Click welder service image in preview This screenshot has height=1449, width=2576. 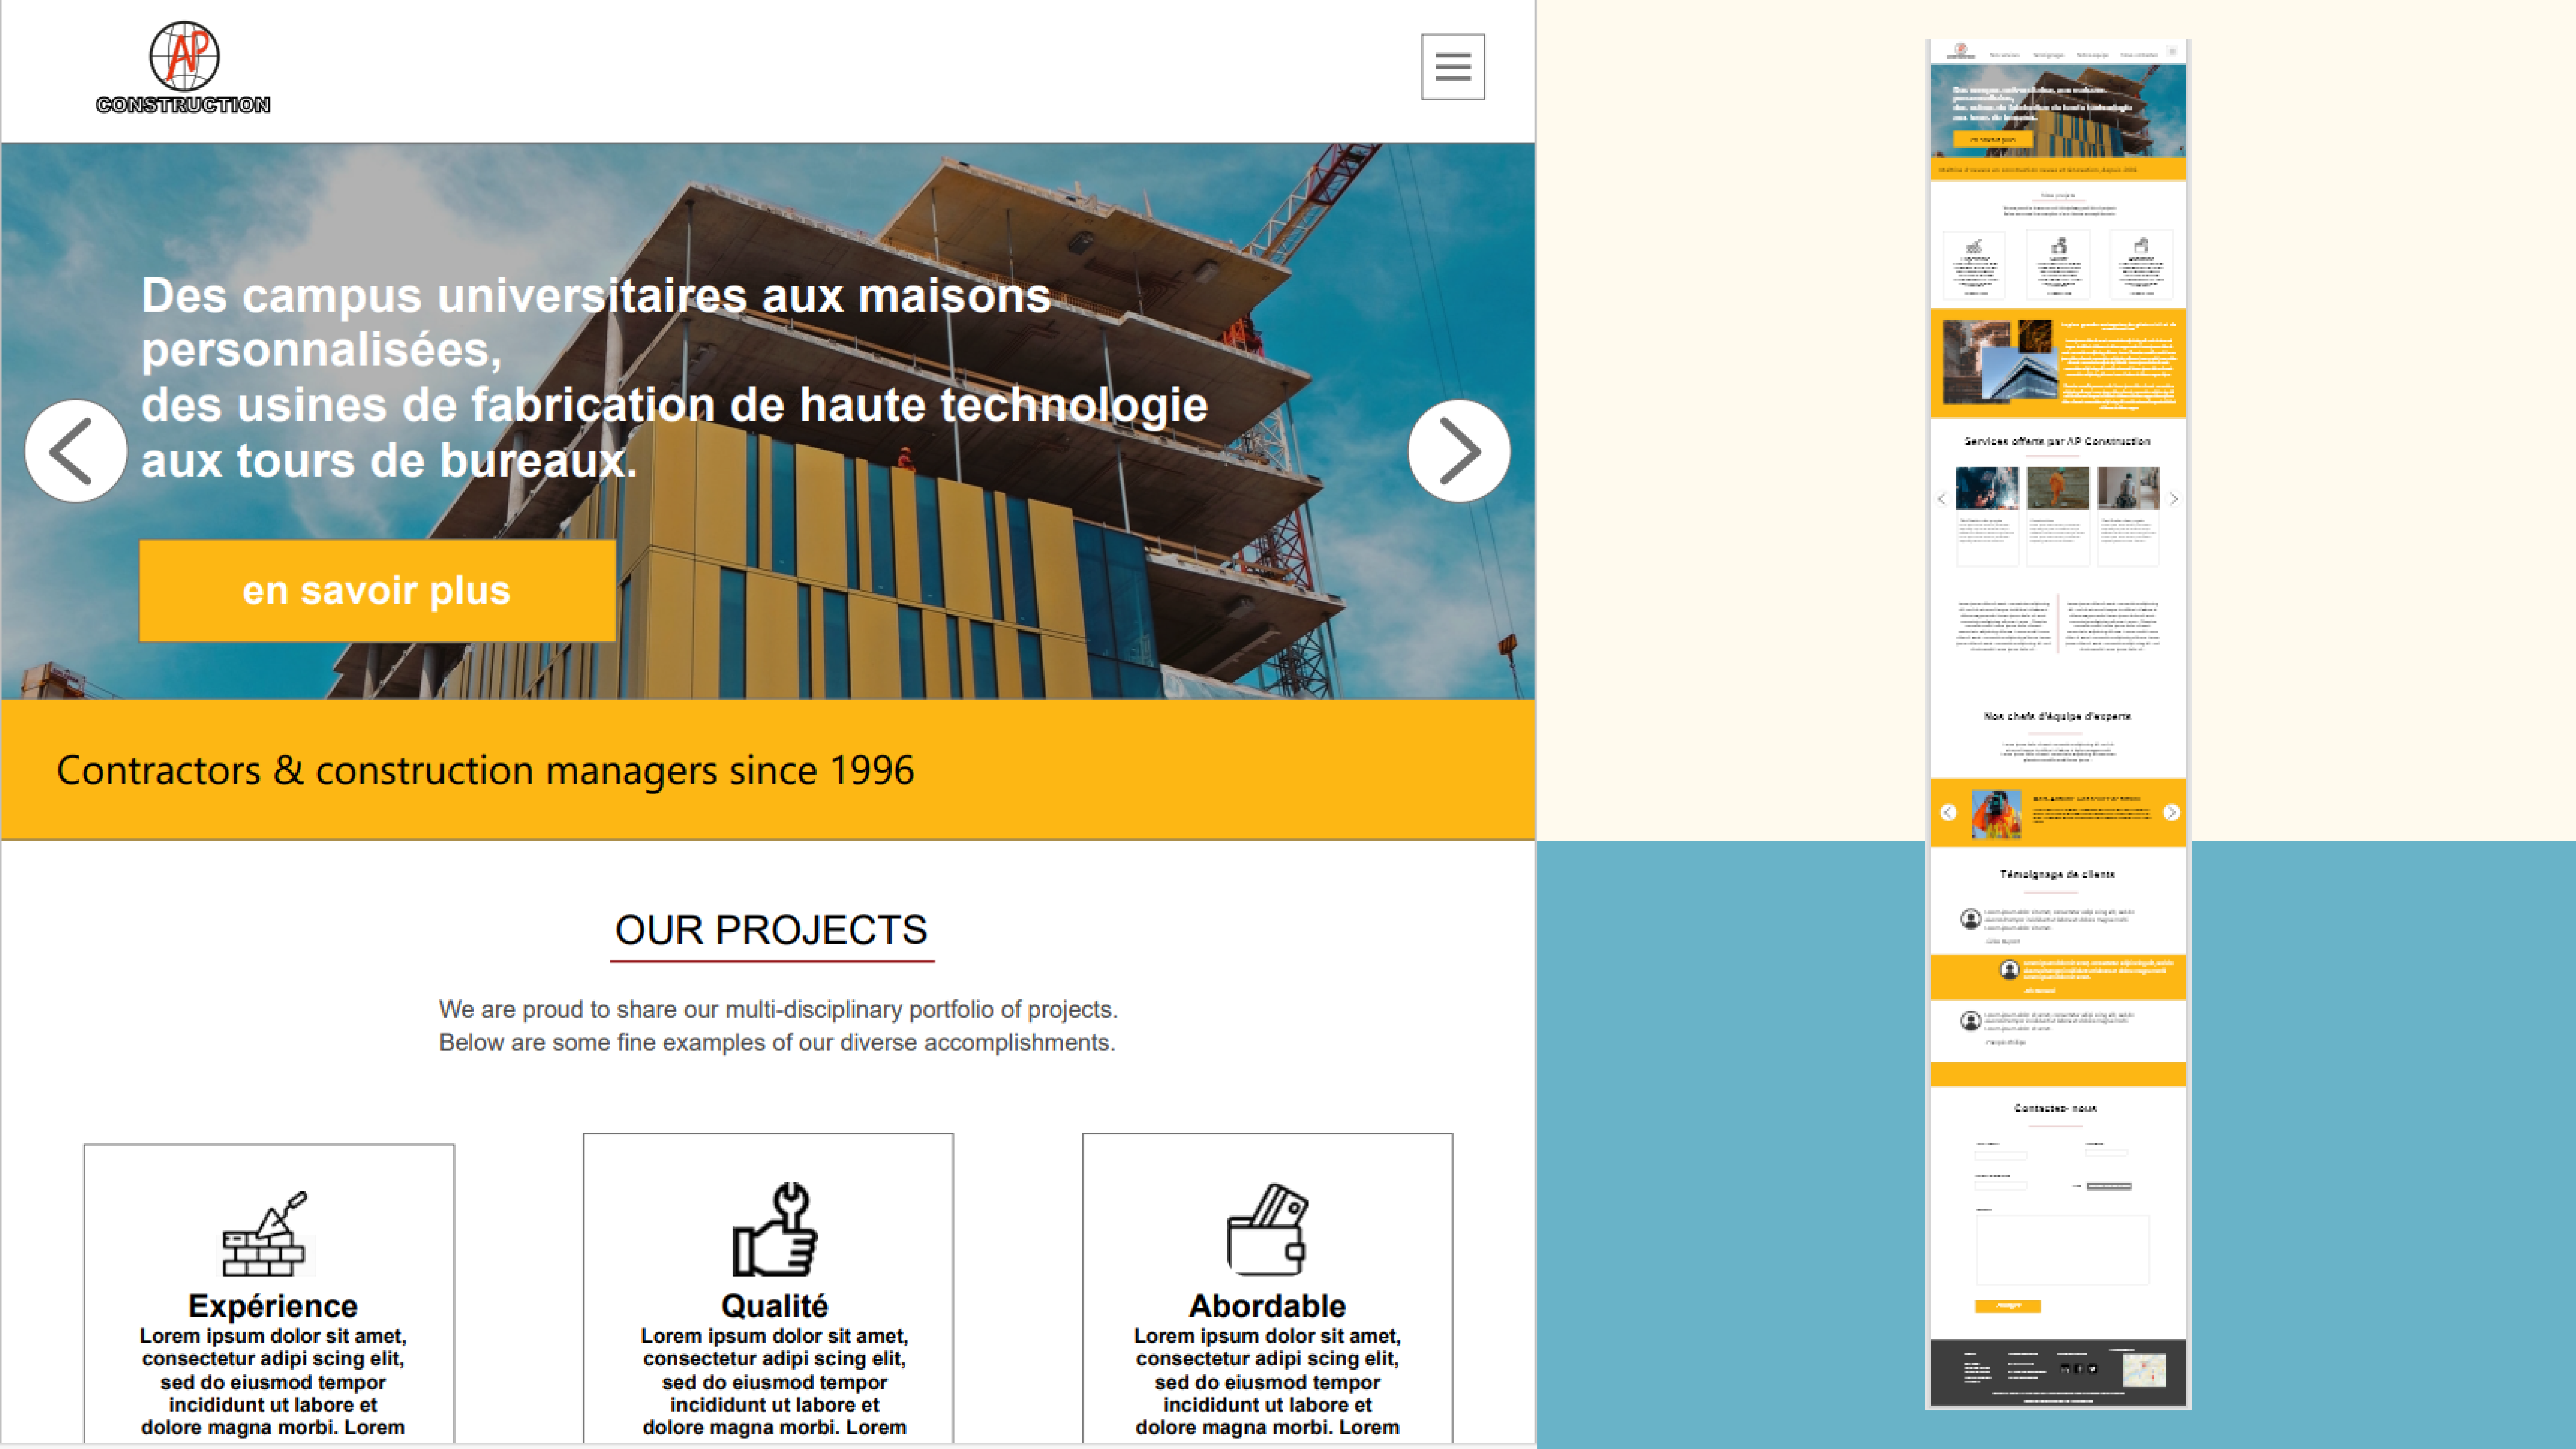point(1987,488)
